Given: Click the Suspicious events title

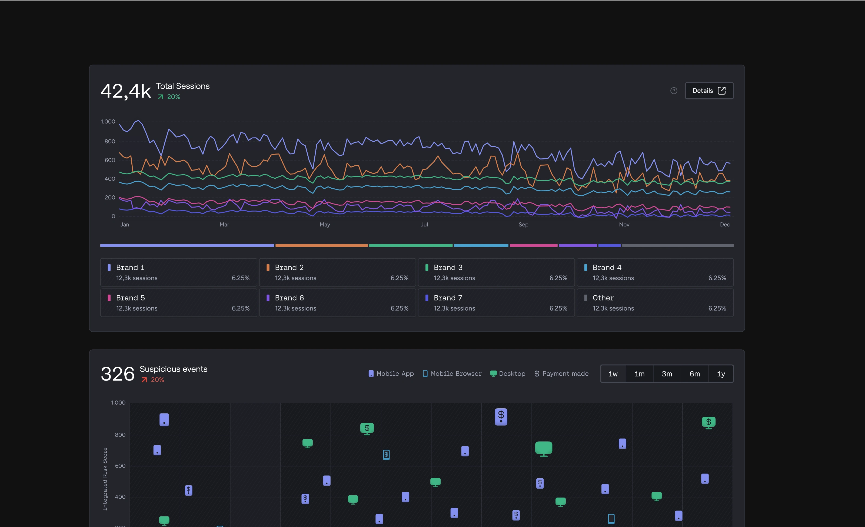Looking at the screenshot, I should click(x=174, y=369).
